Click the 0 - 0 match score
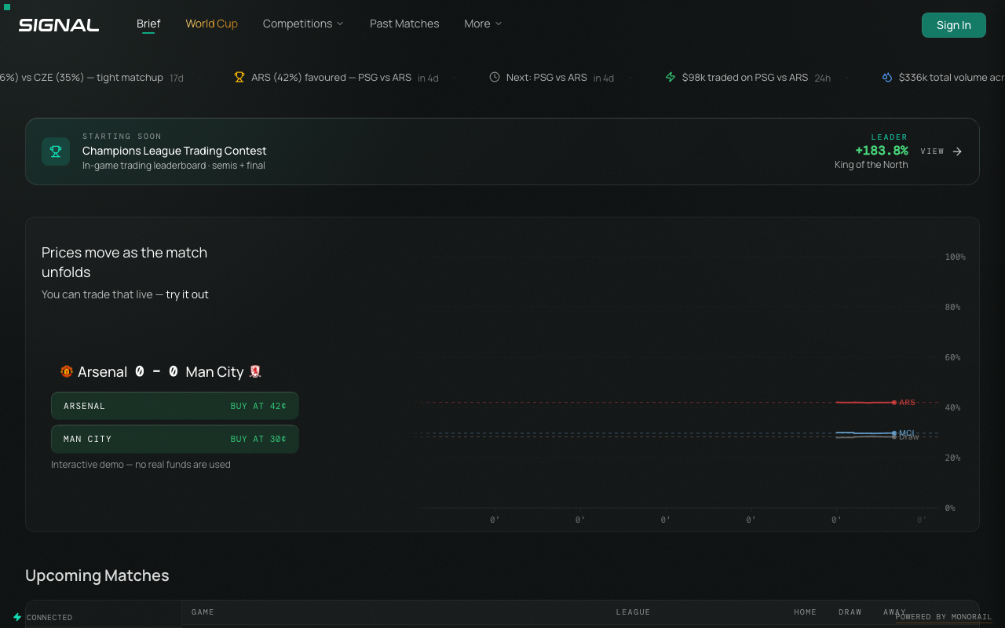This screenshot has width=1005, height=628. (x=156, y=371)
